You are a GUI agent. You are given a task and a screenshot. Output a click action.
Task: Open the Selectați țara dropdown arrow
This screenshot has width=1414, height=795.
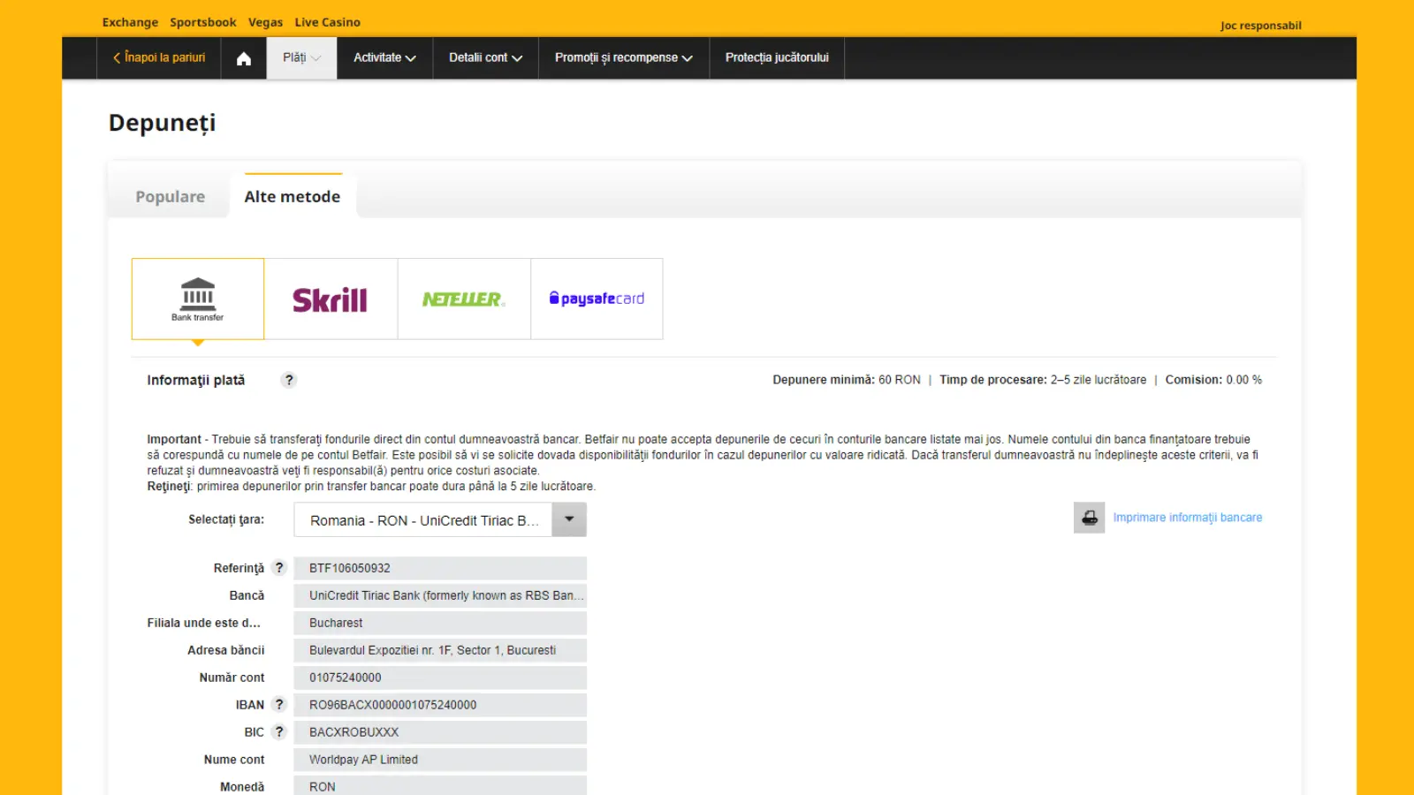(x=569, y=519)
